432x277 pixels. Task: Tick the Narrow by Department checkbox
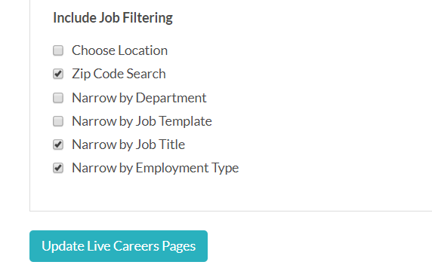tap(58, 98)
